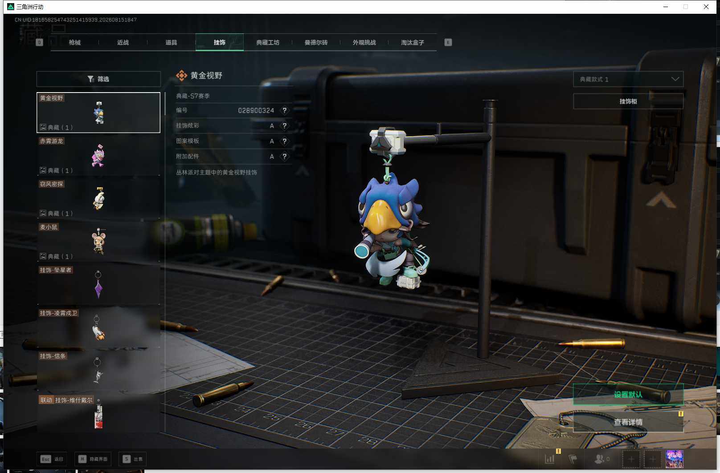
Task: Select the 挂饰-信条 charm
Action: click(x=98, y=371)
